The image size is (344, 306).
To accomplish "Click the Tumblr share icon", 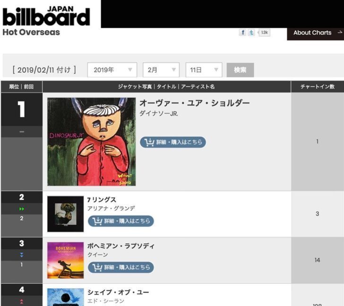I will coord(251,33).
